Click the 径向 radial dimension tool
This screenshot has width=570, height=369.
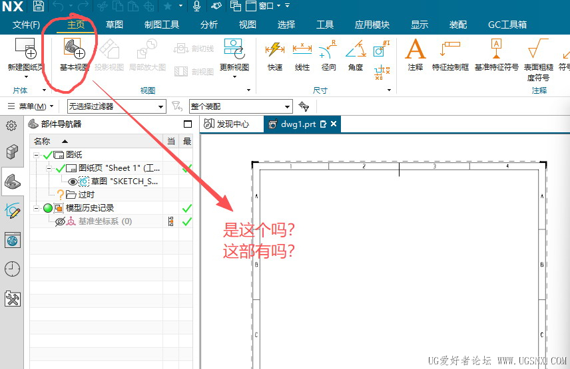[x=329, y=57]
